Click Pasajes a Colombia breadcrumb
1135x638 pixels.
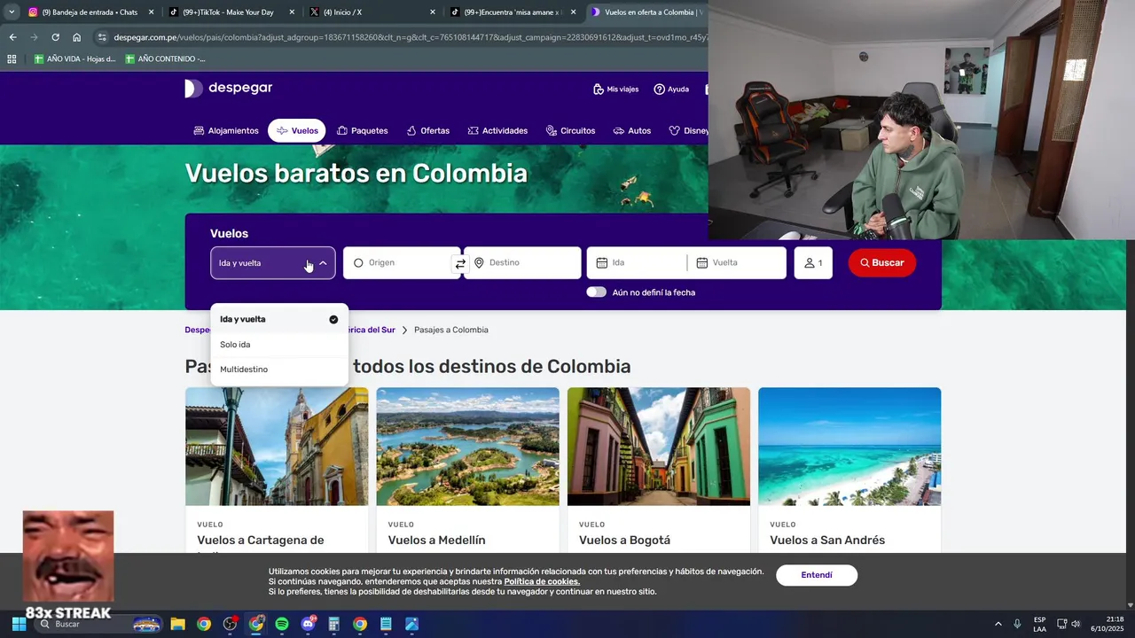coord(450,330)
